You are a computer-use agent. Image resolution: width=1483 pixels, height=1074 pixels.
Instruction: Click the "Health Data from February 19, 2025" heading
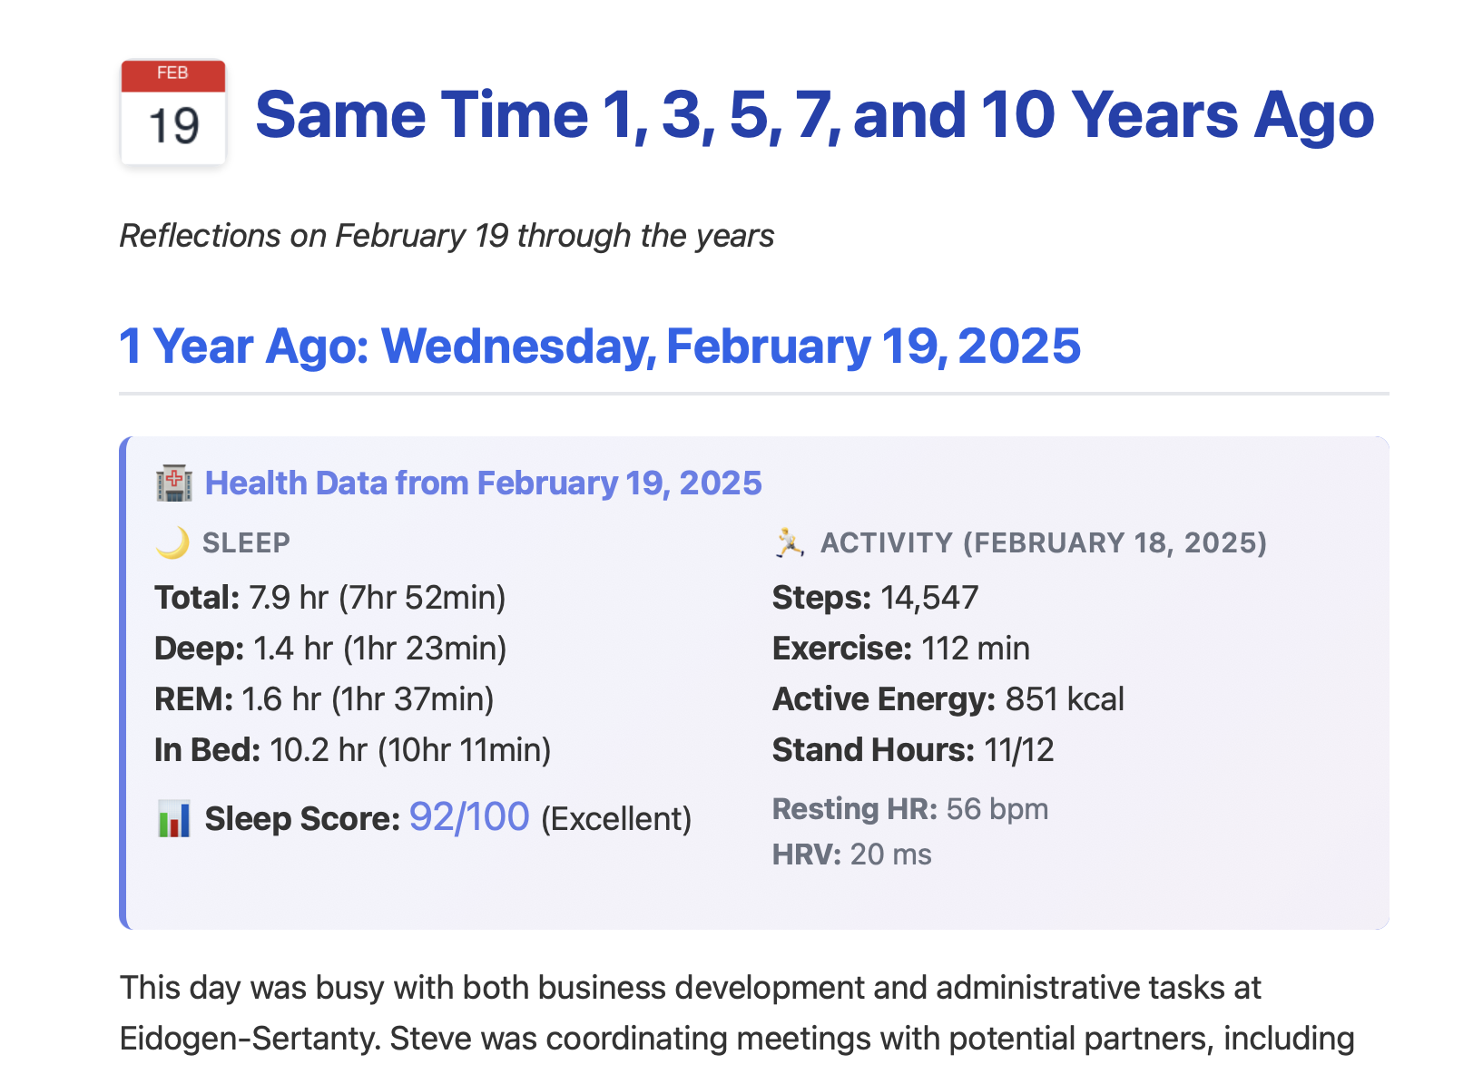tap(483, 483)
